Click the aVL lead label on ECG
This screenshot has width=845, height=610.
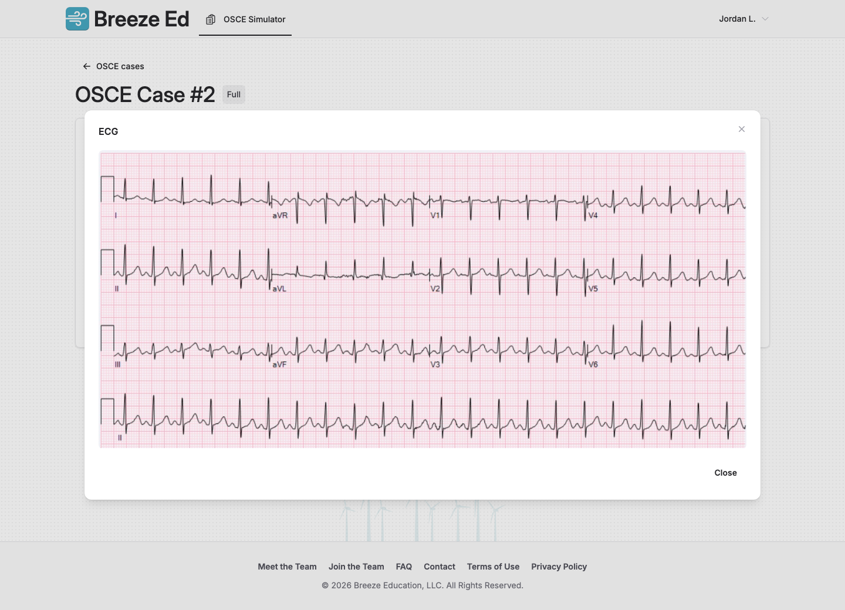tap(279, 289)
